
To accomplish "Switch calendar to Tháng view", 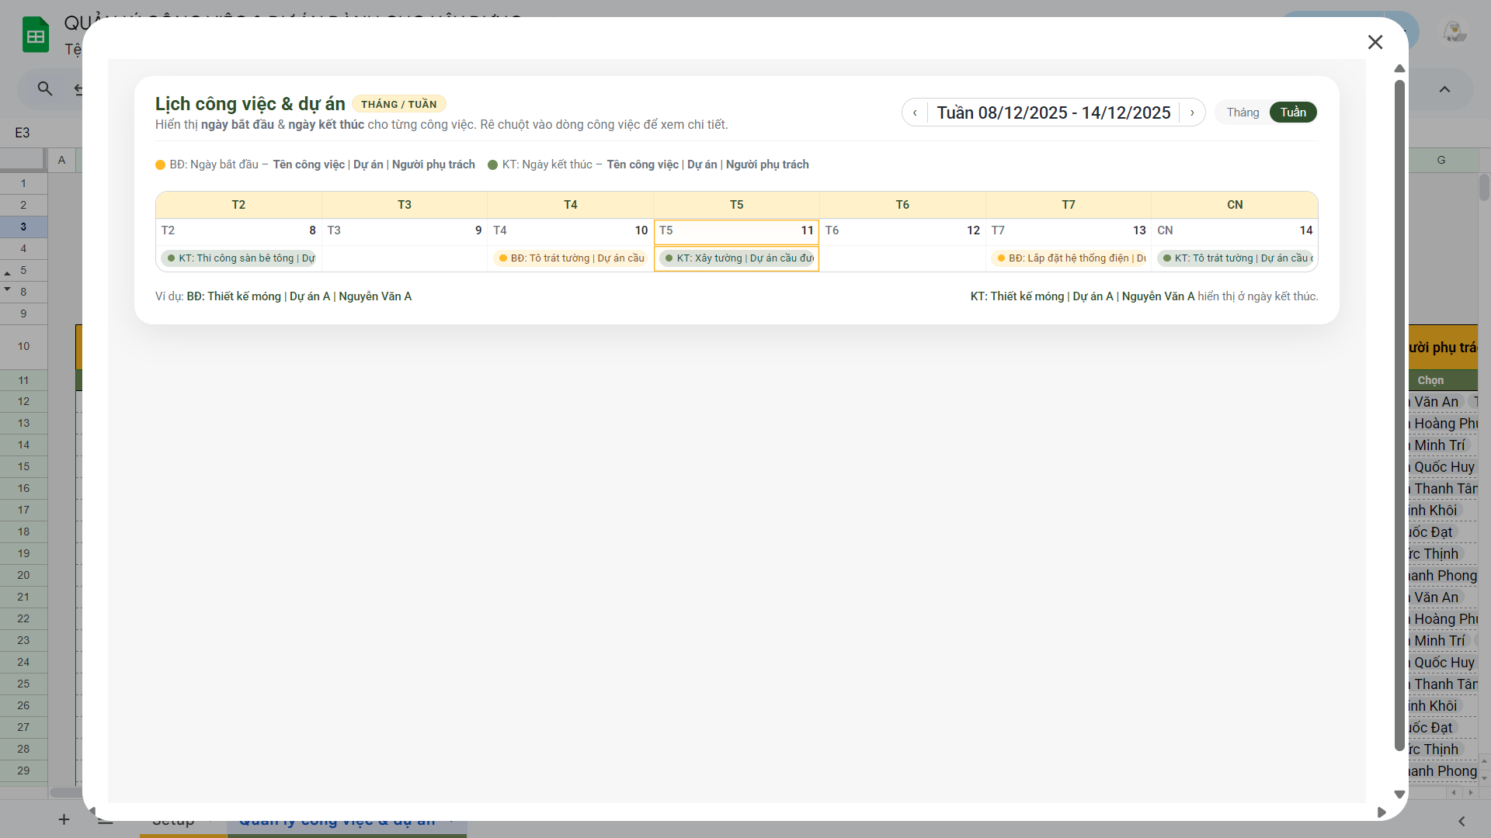I will pos(1242,113).
